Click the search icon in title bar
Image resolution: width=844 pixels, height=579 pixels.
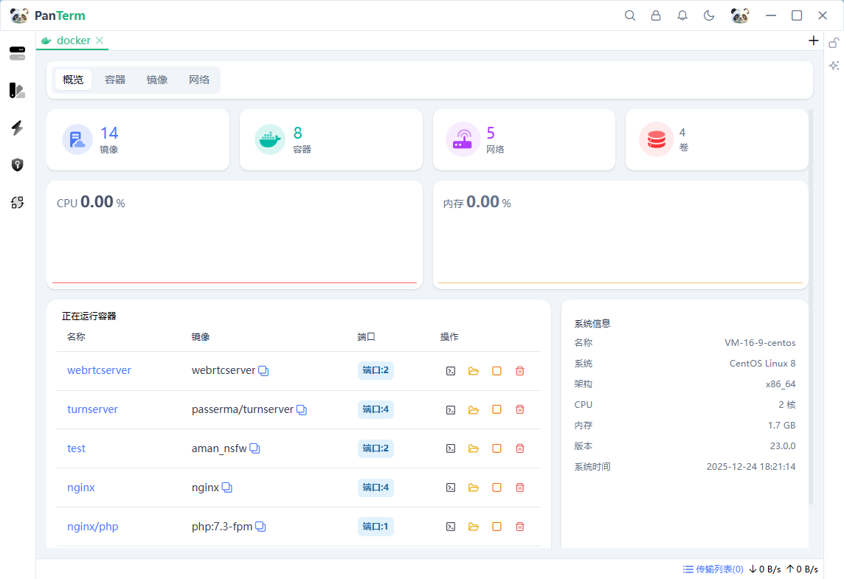point(630,15)
